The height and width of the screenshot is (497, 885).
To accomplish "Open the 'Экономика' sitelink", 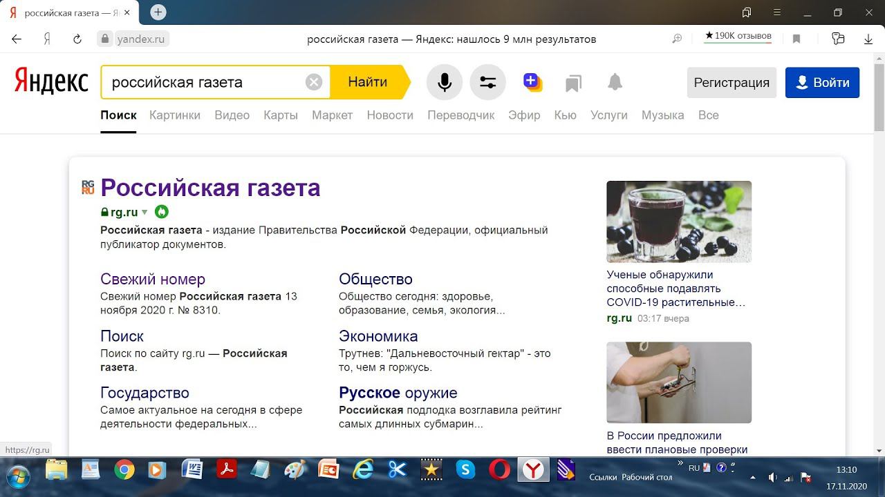I will (378, 336).
